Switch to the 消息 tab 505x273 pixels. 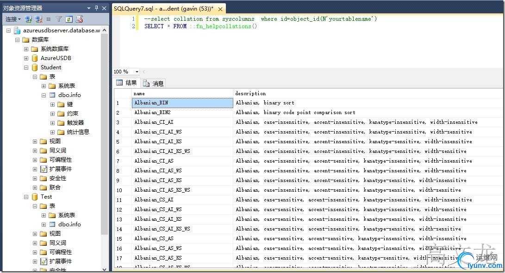tap(154, 83)
